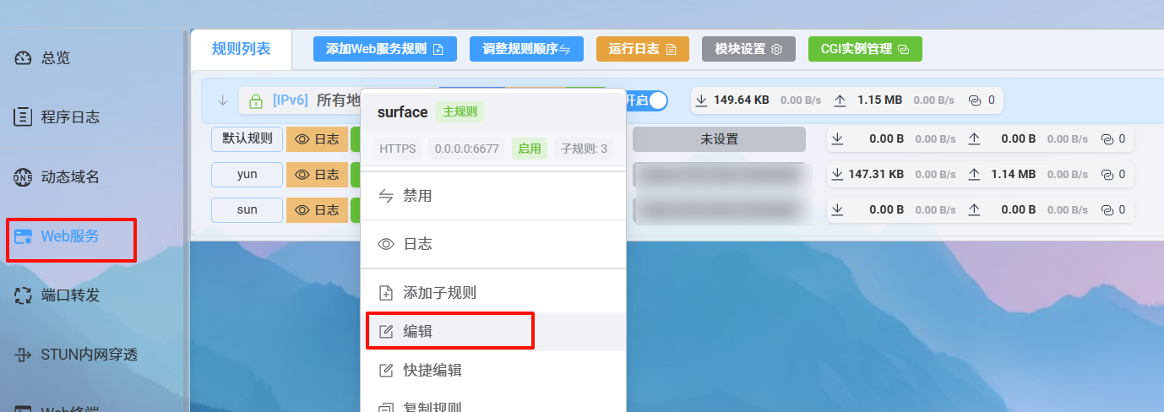This screenshot has height=412, width=1164.
Task: Open 日志 for the yun row
Action: (x=317, y=175)
